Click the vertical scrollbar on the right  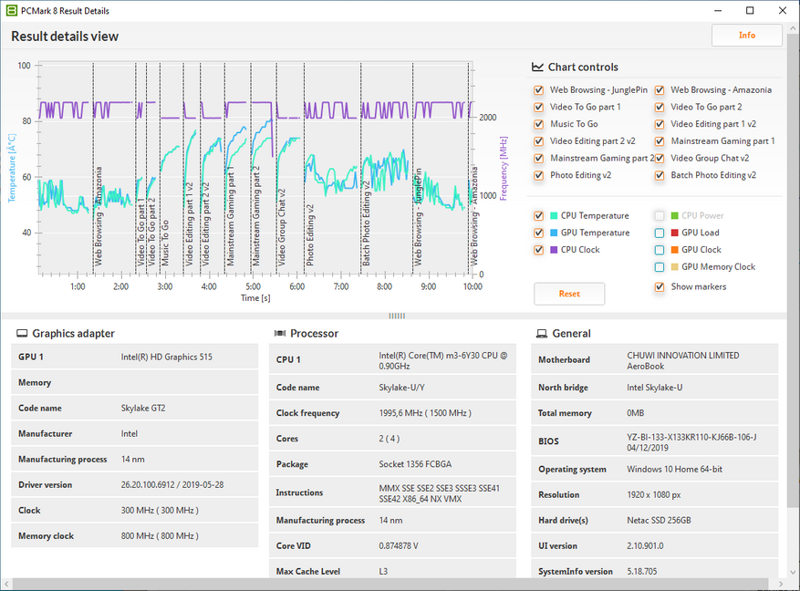click(793, 274)
